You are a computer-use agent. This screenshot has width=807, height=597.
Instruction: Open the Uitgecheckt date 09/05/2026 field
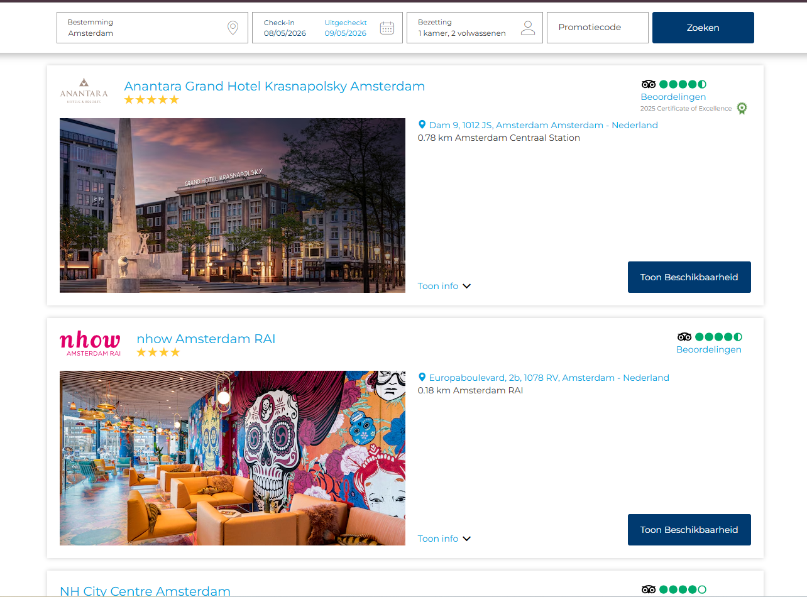coord(346,28)
